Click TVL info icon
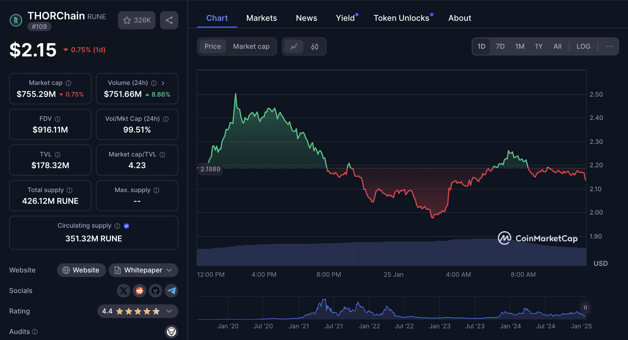 pyautogui.click(x=58, y=155)
